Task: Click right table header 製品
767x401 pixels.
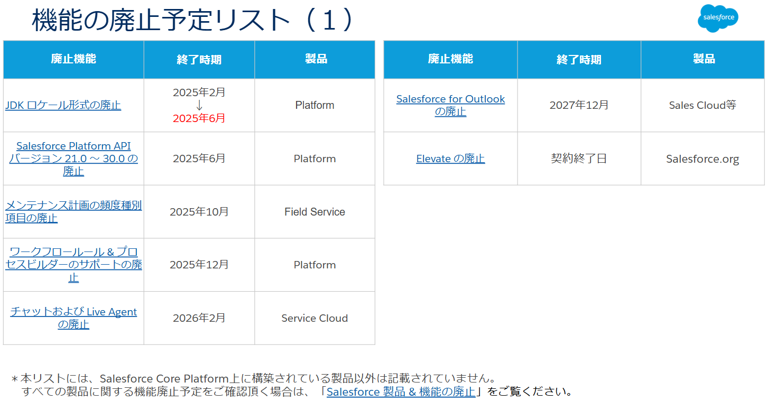Action: tap(704, 59)
